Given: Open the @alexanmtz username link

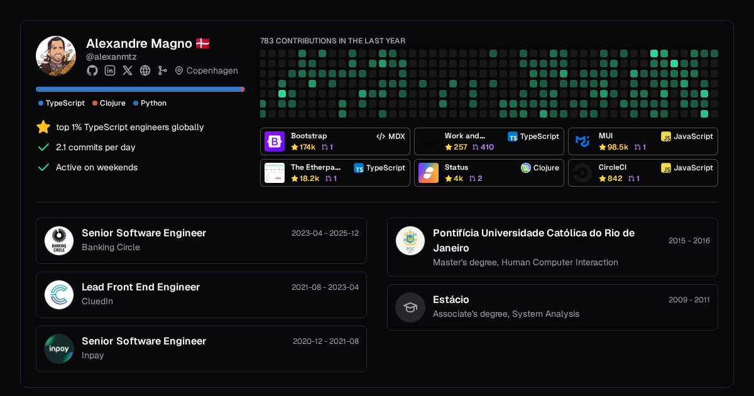Looking at the screenshot, I should [111, 57].
